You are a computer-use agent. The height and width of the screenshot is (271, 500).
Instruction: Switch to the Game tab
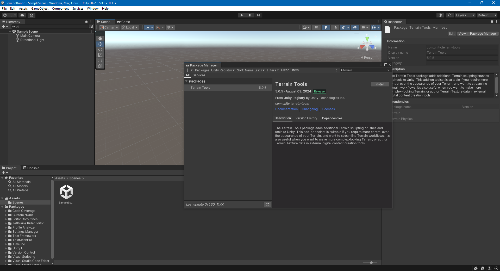tap(123, 22)
